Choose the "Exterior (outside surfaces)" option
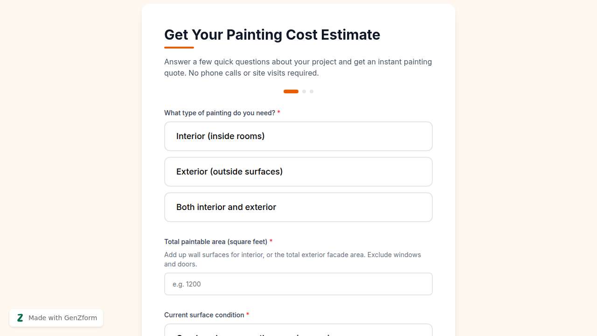The image size is (597, 336). pos(298,172)
